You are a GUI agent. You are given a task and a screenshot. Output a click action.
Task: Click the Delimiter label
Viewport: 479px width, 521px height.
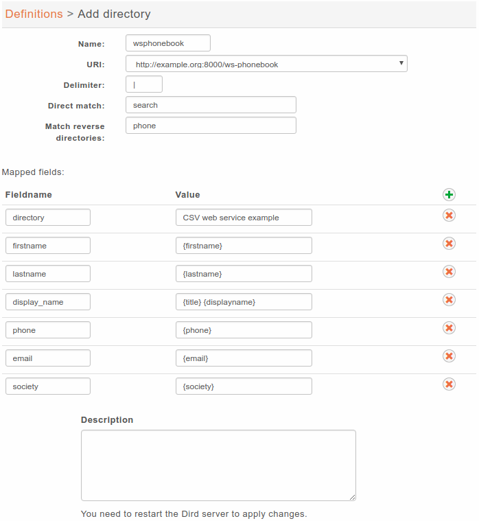[x=84, y=85]
